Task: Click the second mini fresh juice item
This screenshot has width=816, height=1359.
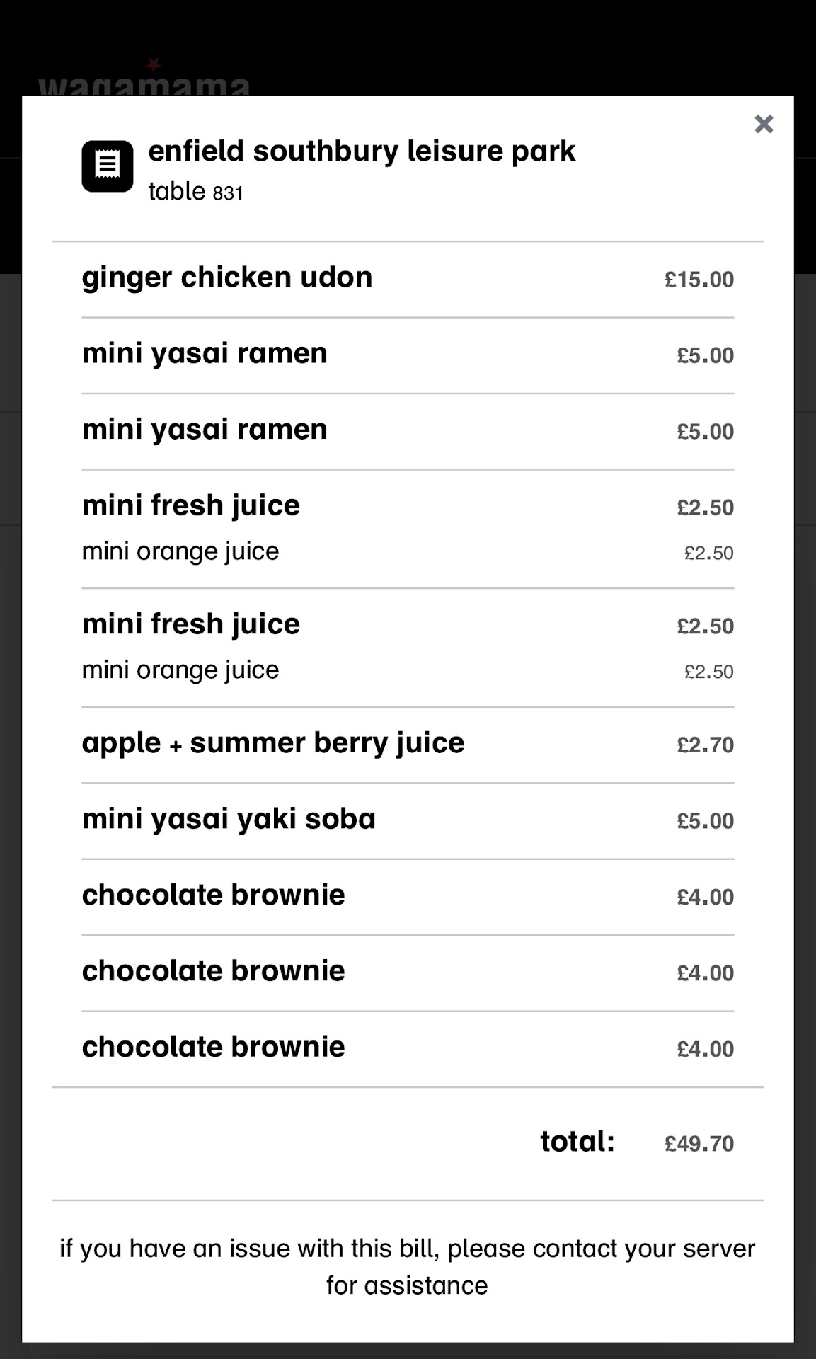Action: coord(191,624)
